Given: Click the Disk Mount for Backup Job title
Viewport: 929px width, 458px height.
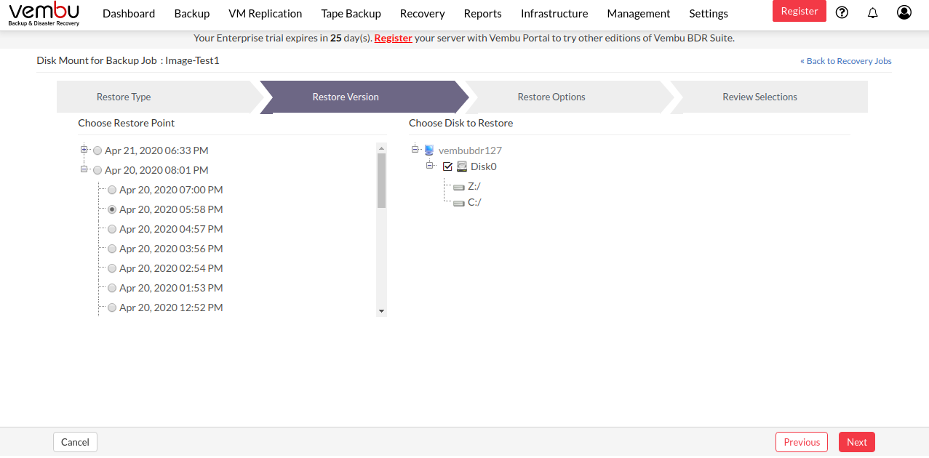Looking at the screenshot, I should pyautogui.click(x=128, y=60).
